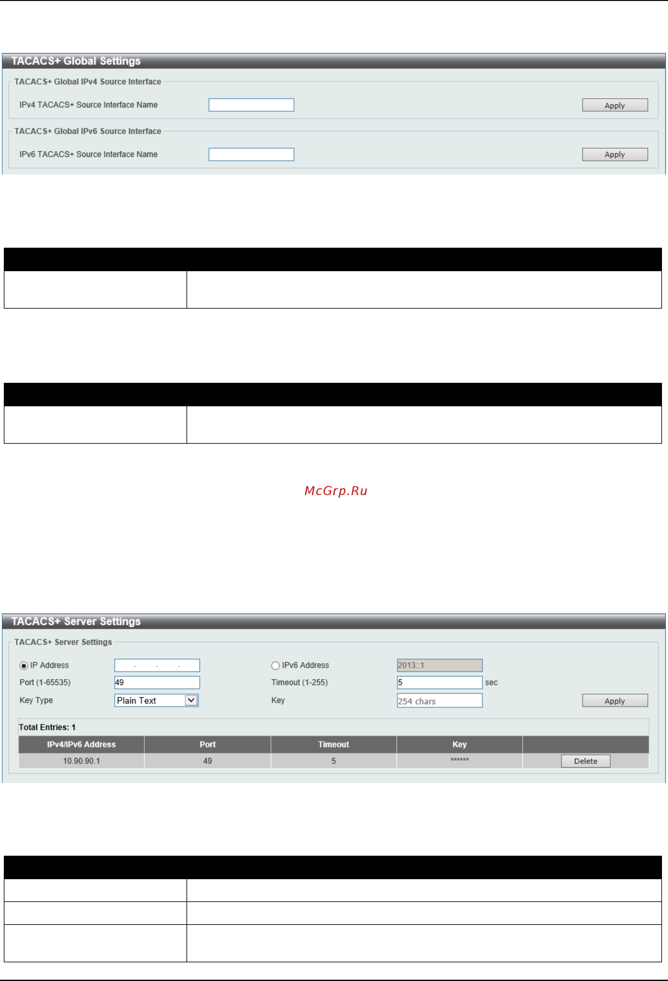This screenshot has width=668, height=981.
Task: Click the Port cell showing 49 in table
Action: tap(207, 761)
